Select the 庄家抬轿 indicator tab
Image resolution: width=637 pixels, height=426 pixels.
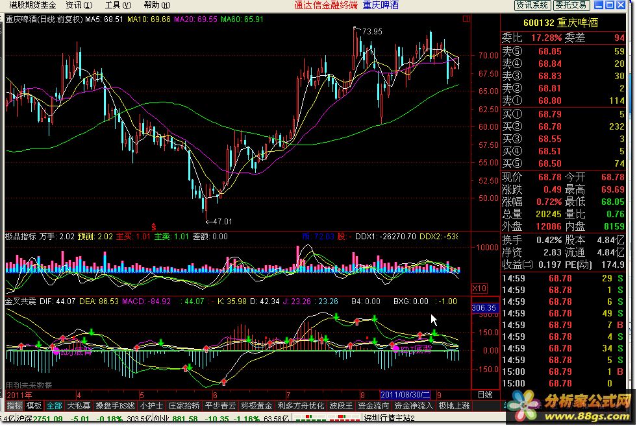(x=184, y=406)
